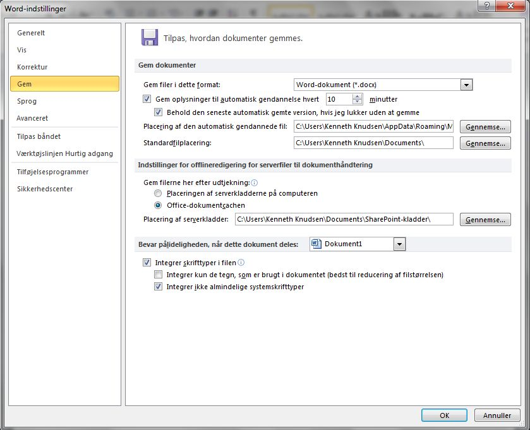Increase autosave minutes with up arrow

(x=358, y=97)
